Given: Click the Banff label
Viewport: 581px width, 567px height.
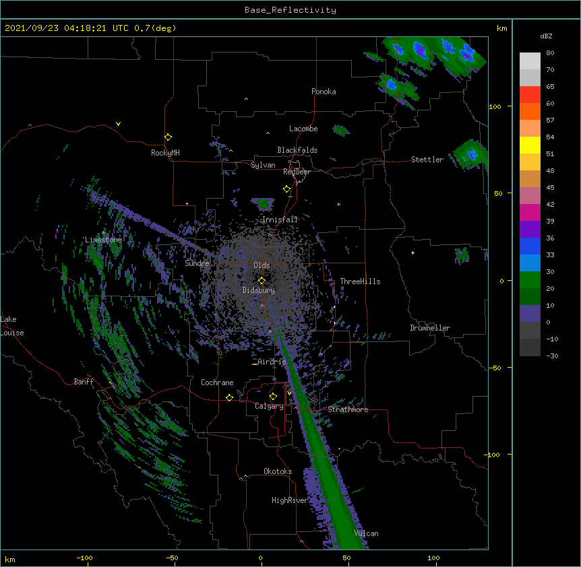Looking at the screenshot, I should click(x=84, y=382).
